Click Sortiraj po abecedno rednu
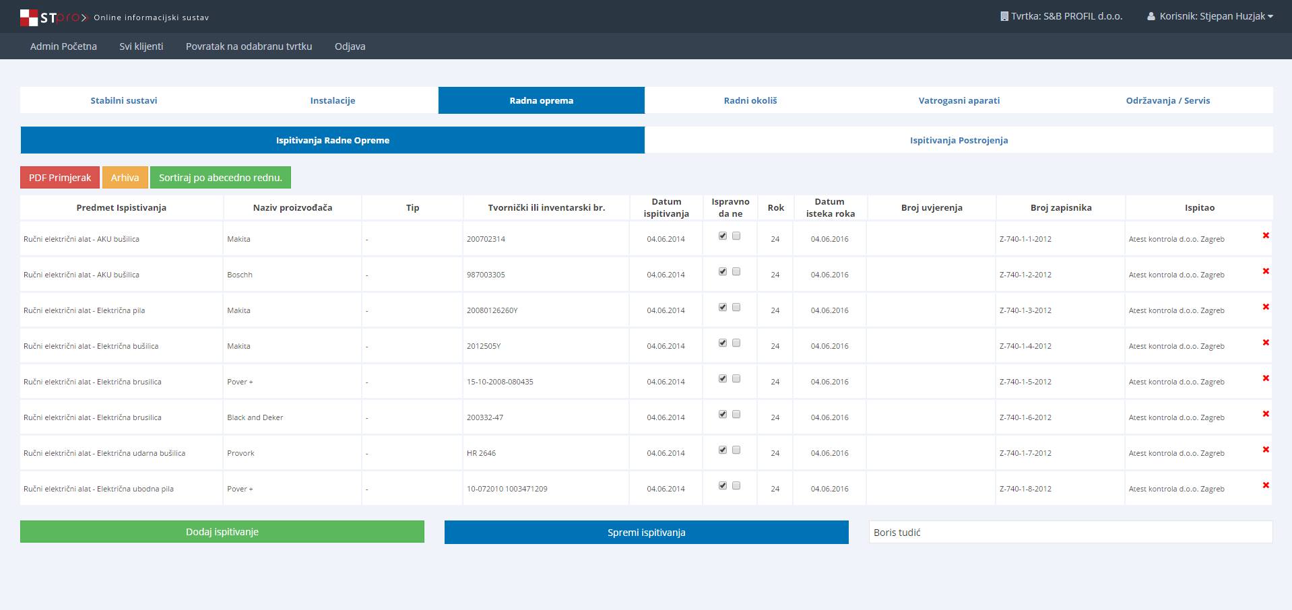 (x=220, y=178)
